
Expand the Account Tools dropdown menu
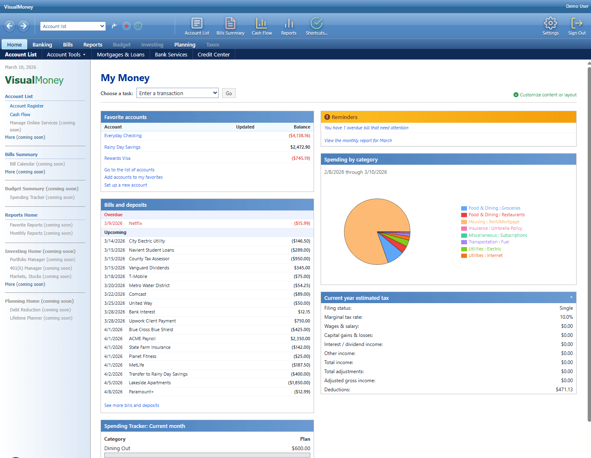(x=66, y=54)
